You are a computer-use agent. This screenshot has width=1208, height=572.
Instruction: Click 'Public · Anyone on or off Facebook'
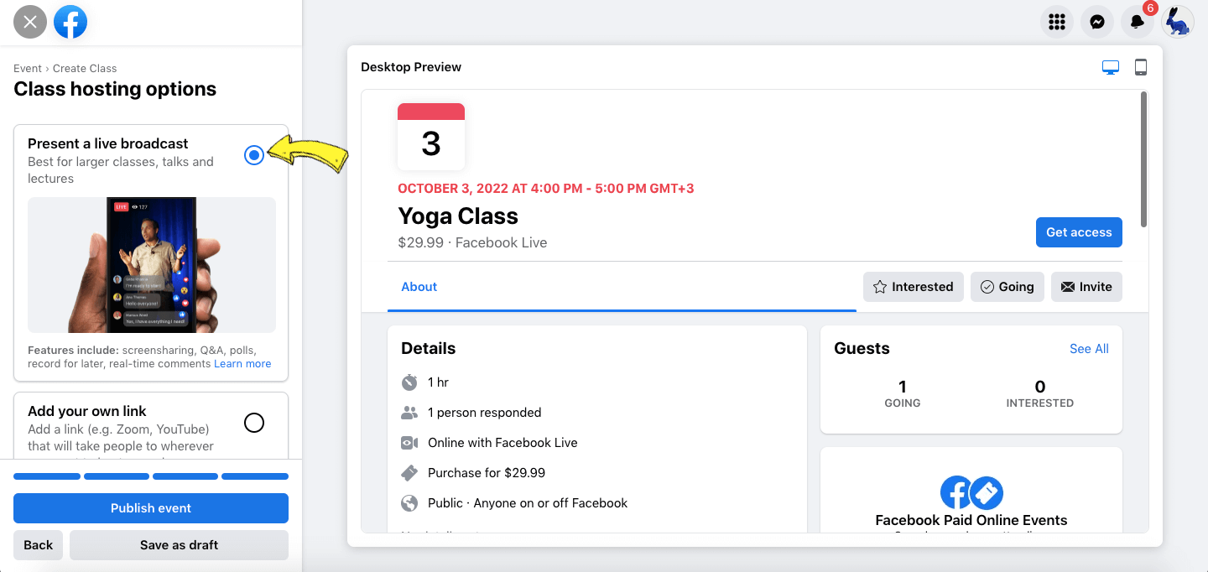pos(528,503)
